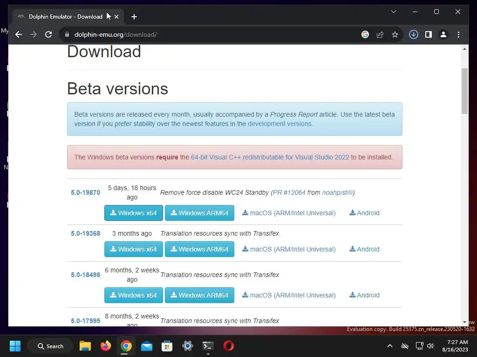This screenshot has height=357, width=477.
Task: Open the network status tray icon
Action: click(x=420, y=346)
